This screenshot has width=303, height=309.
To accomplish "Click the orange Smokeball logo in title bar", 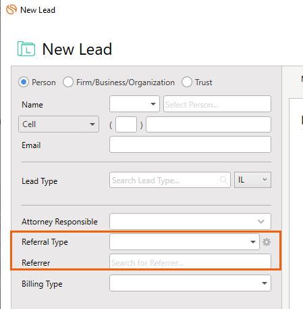I will (x=11, y=9).
